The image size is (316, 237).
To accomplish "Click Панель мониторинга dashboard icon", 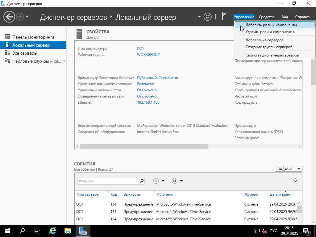I will point(7,37).
